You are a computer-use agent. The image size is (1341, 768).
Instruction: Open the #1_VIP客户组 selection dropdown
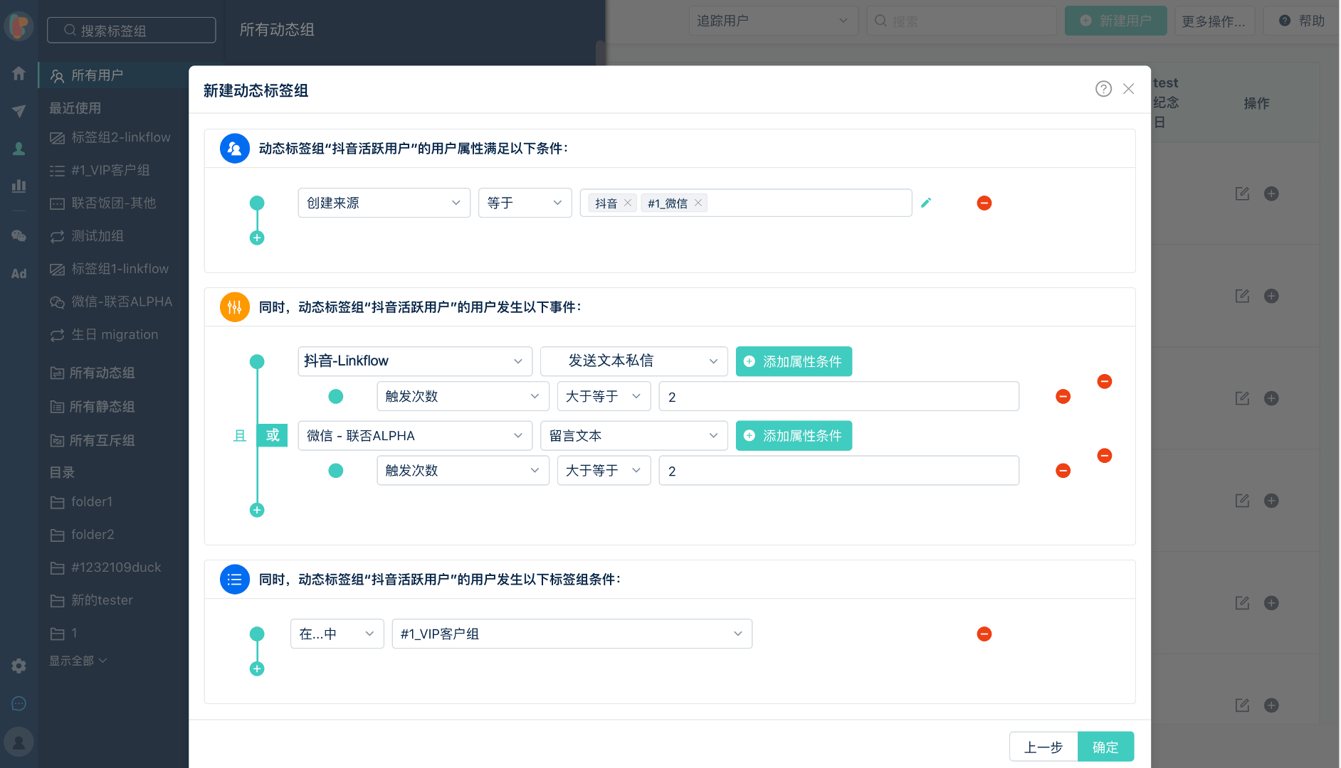tap(572, 634)
